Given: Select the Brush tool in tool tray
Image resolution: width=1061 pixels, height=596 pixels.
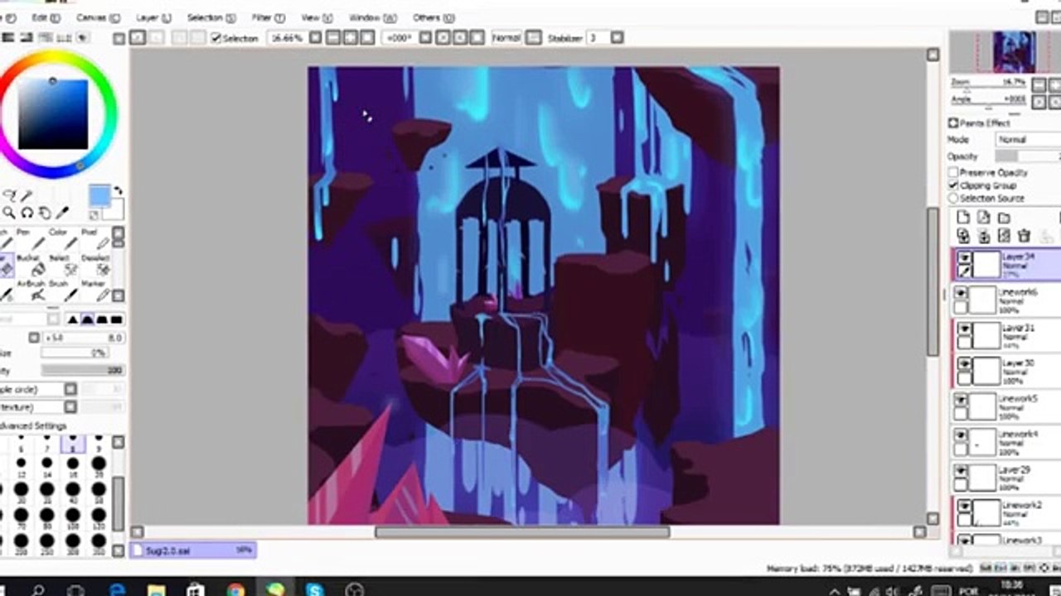Looking at the screenshot, I should pos(63,290).
